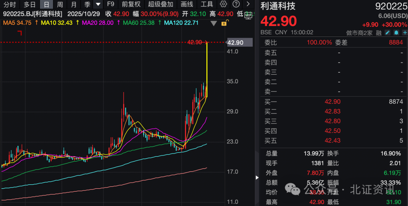Activate 画线 drawing tools
Screen dimensions: 408x206
click(x=187, y=4)
